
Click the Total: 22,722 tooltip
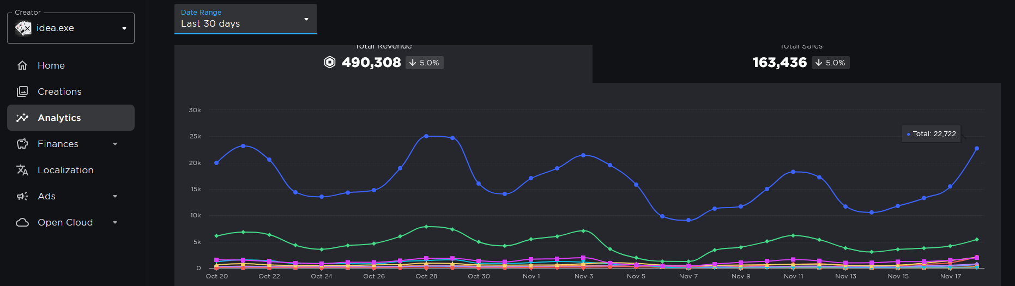(931, 134)
